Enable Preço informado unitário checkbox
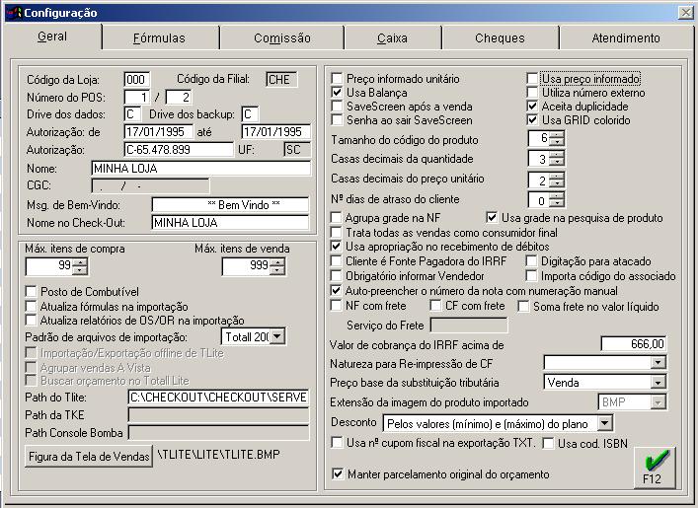 pos(337,79)
